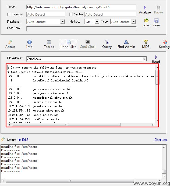This screenshot has width=170, height=186.
Task: Click the Load folder icon
Action: click(x=146, y=20)
